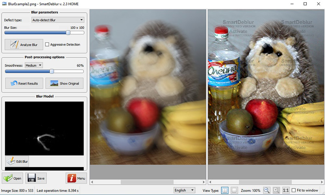Open the info Menu icon

click(x=71, y=178)
